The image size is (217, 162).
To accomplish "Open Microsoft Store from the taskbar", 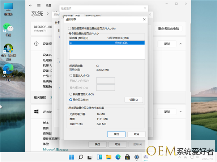I will 127,157.
